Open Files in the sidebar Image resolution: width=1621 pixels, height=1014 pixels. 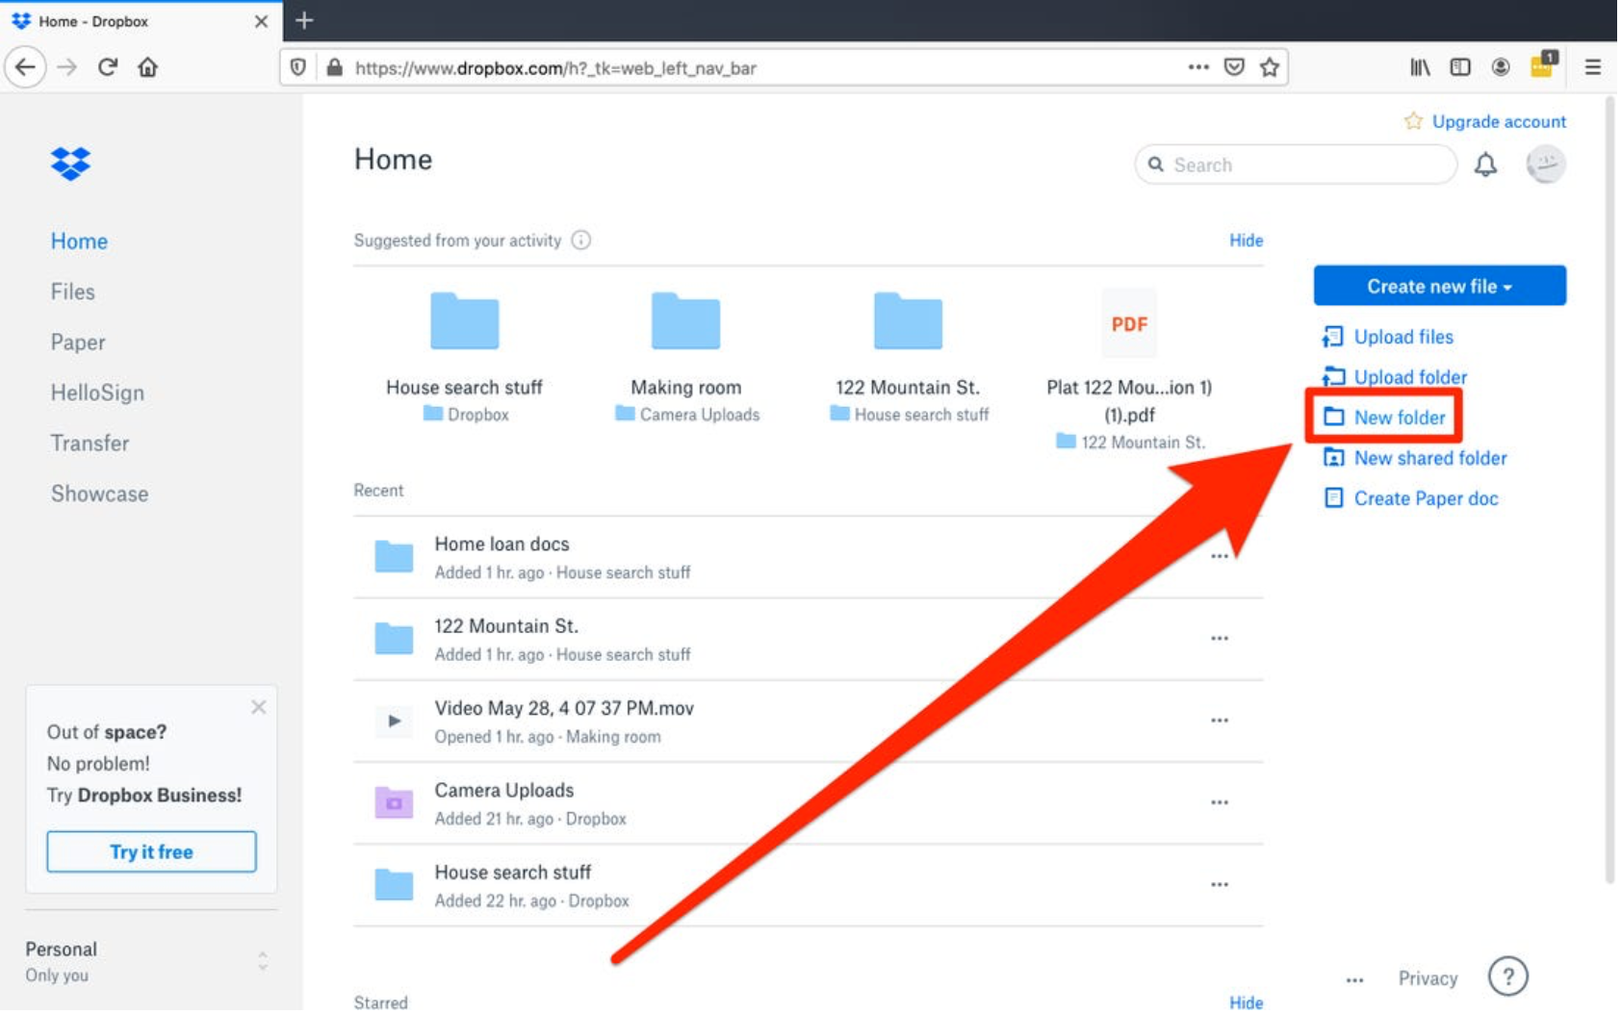click(x=73, y=292)
